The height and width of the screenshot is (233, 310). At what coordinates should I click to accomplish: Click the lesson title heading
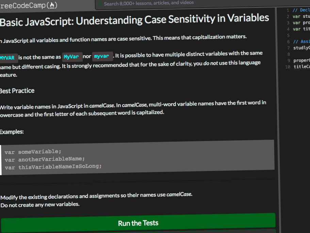(x=134, y=20)
